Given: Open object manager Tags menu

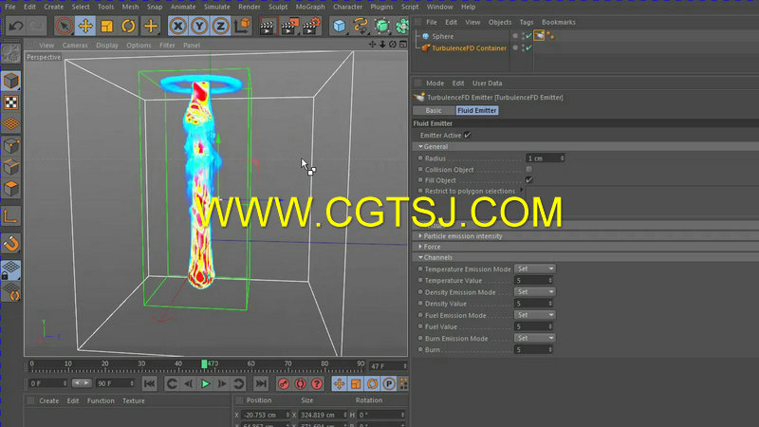Looking at the screenshot, I should click(527, 22).
